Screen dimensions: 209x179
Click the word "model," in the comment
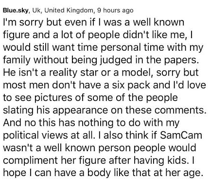(138, 73)
